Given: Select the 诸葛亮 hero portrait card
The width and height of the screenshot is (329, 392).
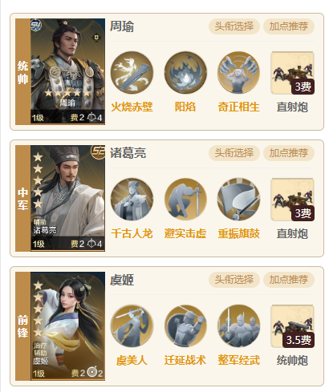Looking at the screenshot, I should click(67, 198).
